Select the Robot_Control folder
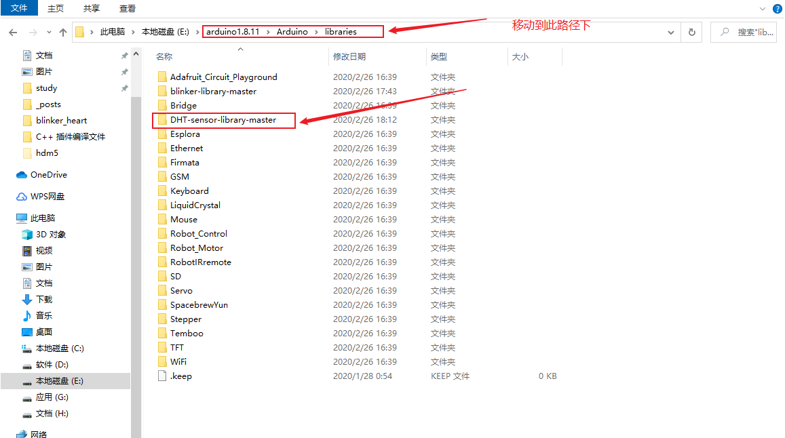This screenshot has width=785, height=438. point(198,234)
